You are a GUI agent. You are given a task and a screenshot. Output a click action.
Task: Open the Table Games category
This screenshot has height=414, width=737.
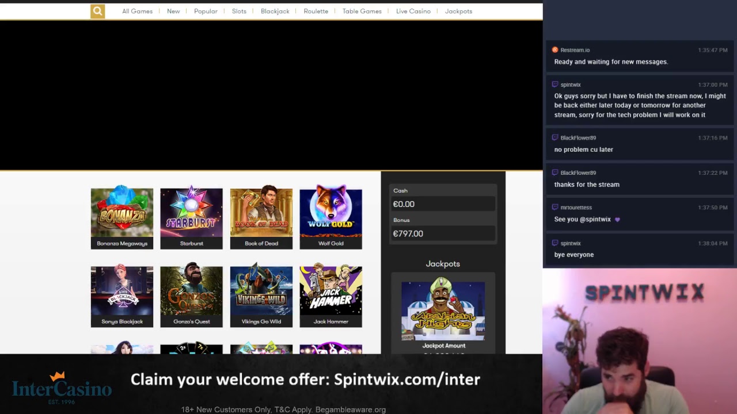362,11
